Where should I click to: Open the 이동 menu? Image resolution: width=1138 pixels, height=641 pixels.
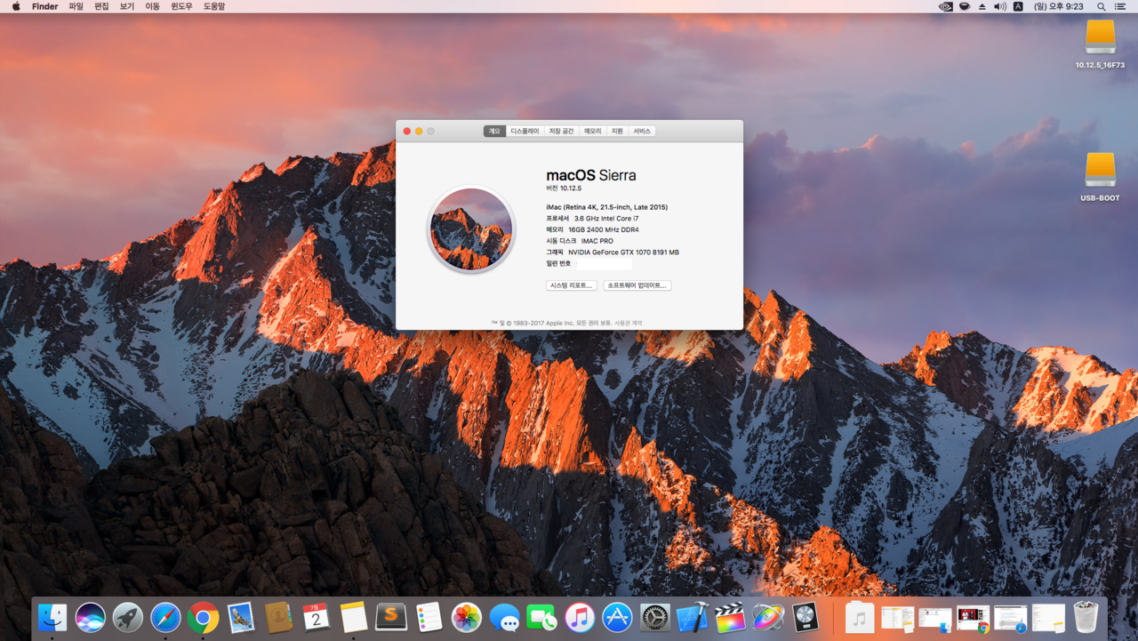pyautogui.click(x=153, y=6)
